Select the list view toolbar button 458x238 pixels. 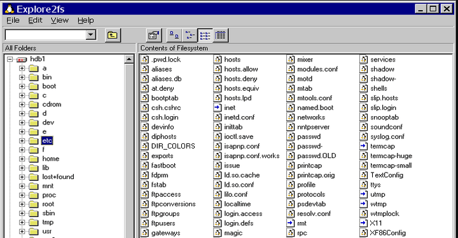[x=205, y=36]
